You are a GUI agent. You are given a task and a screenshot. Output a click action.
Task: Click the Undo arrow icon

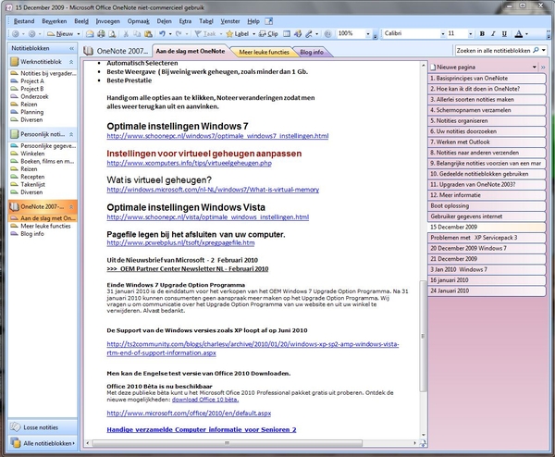click(x=162, y=33)
